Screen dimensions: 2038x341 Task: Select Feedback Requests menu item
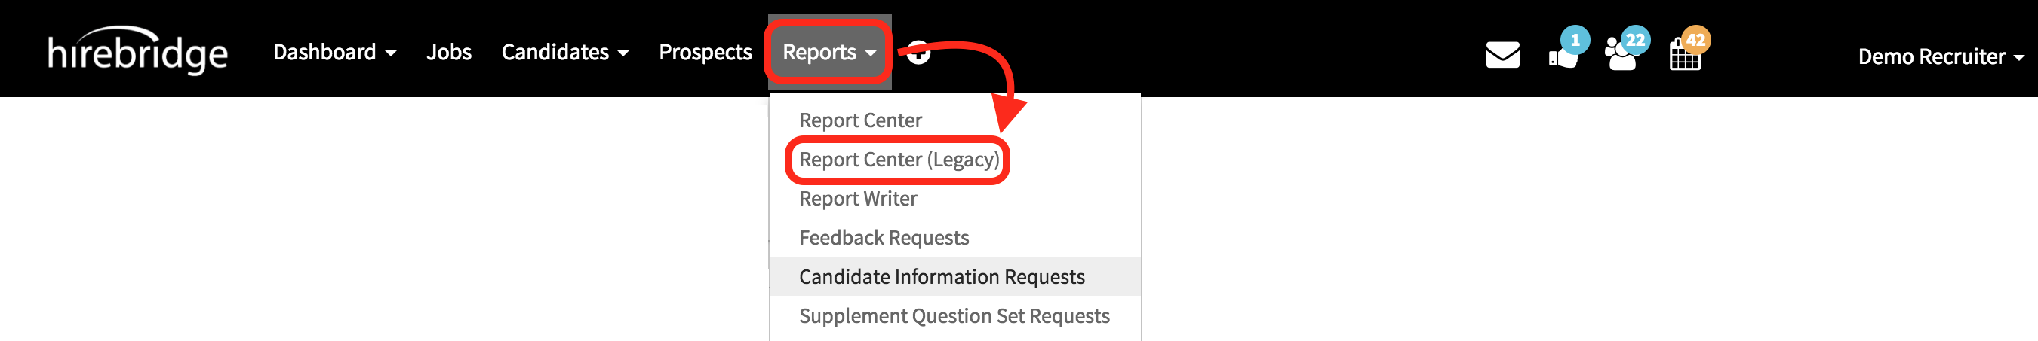click(x=884, y=238)
